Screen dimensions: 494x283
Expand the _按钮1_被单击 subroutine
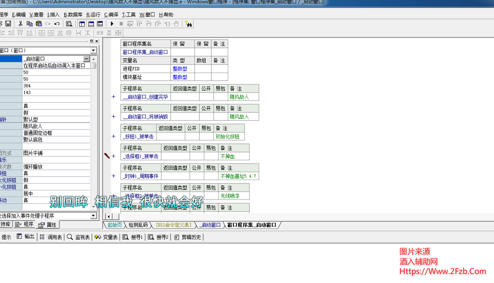114,136
